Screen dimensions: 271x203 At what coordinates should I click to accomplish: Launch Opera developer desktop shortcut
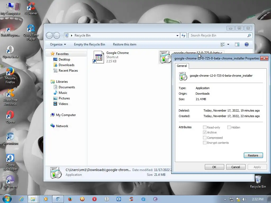pos(10,162)
